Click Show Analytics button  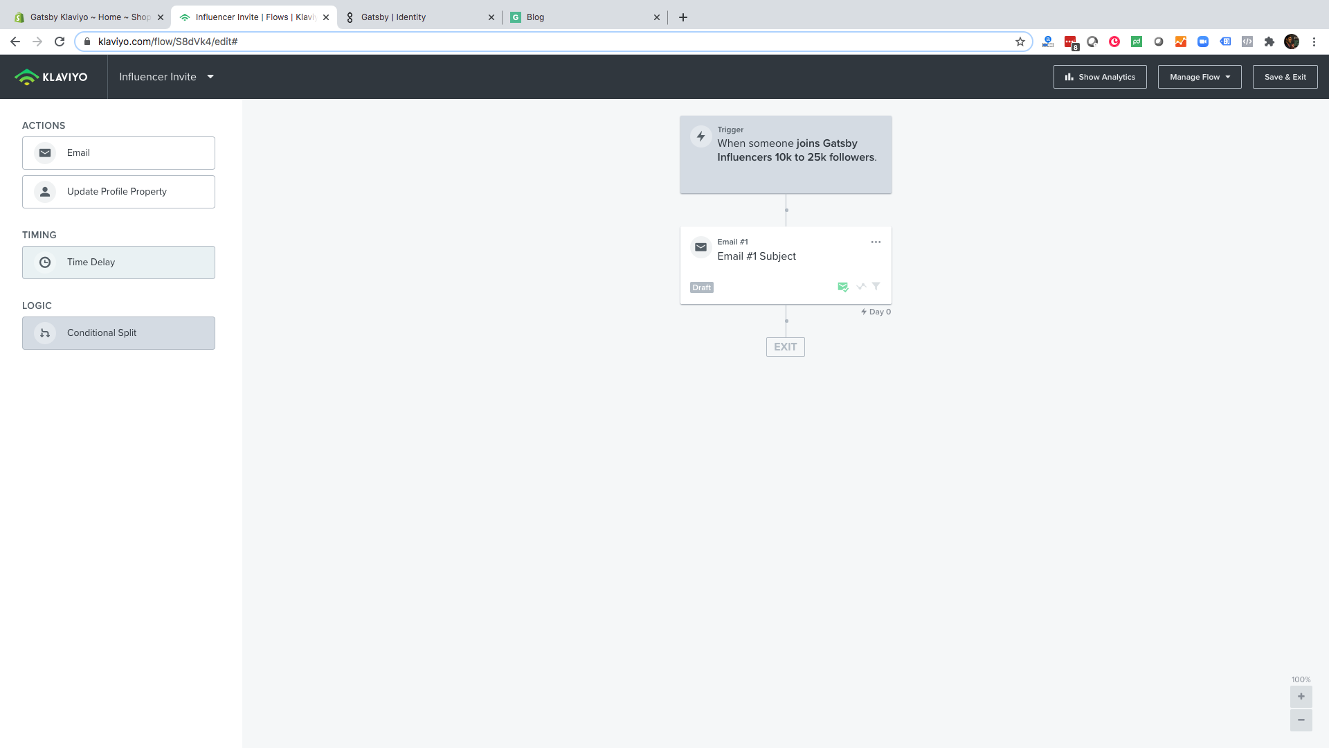pos(1100,77)
